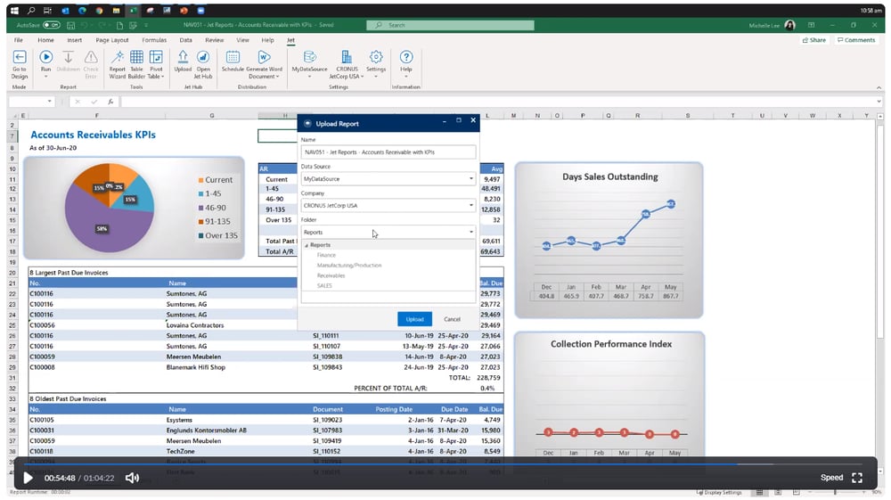
Task: Click the Excel Search box
Action: 450,25
